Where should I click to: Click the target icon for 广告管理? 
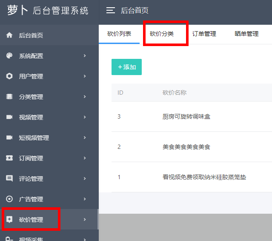click(9, 199)
